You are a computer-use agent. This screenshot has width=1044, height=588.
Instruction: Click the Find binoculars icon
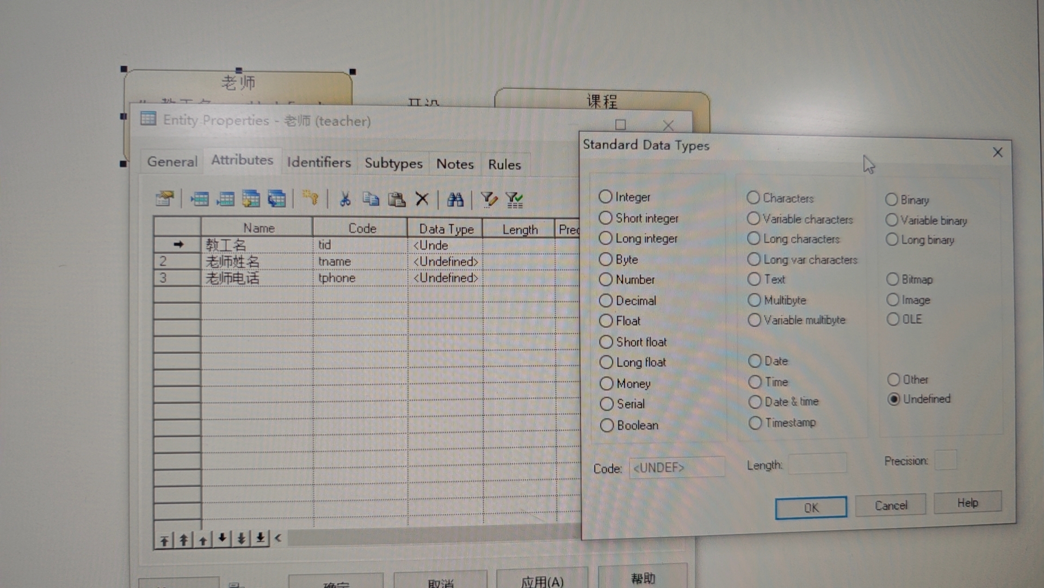[x=455, y=200]
